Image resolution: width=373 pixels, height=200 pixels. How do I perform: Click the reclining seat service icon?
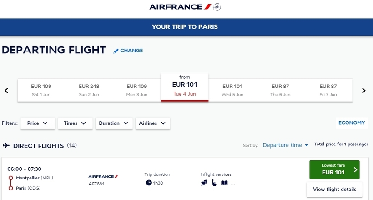click(214, 183)
